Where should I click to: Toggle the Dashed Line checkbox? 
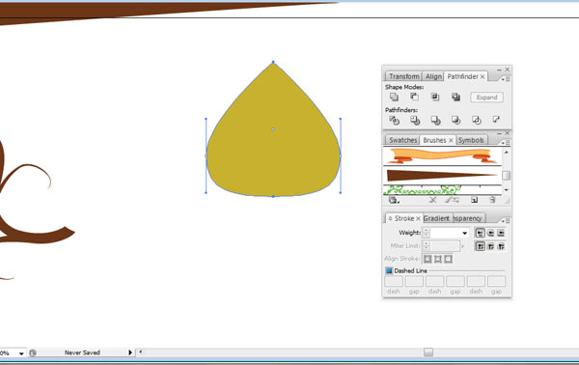click(389, 270)
